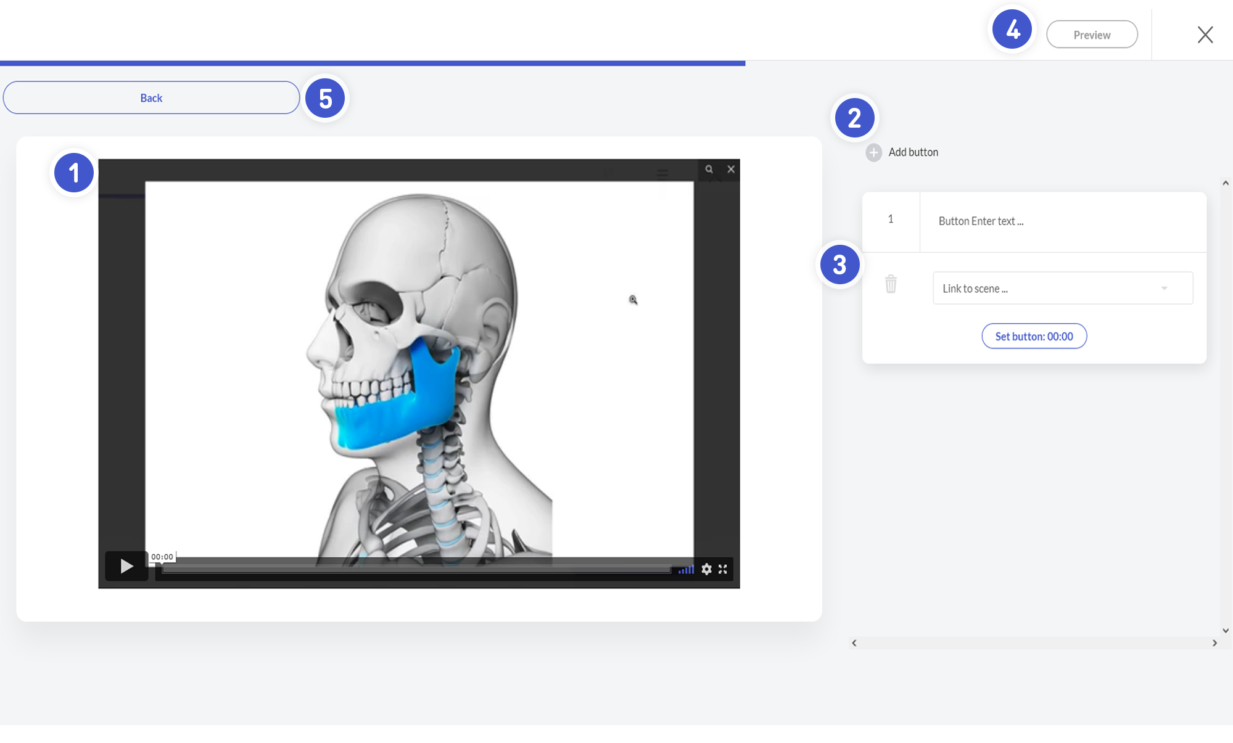1233x743 pixels.
Task: Click magnifier icon in video top bar
Action: (709, 169)
